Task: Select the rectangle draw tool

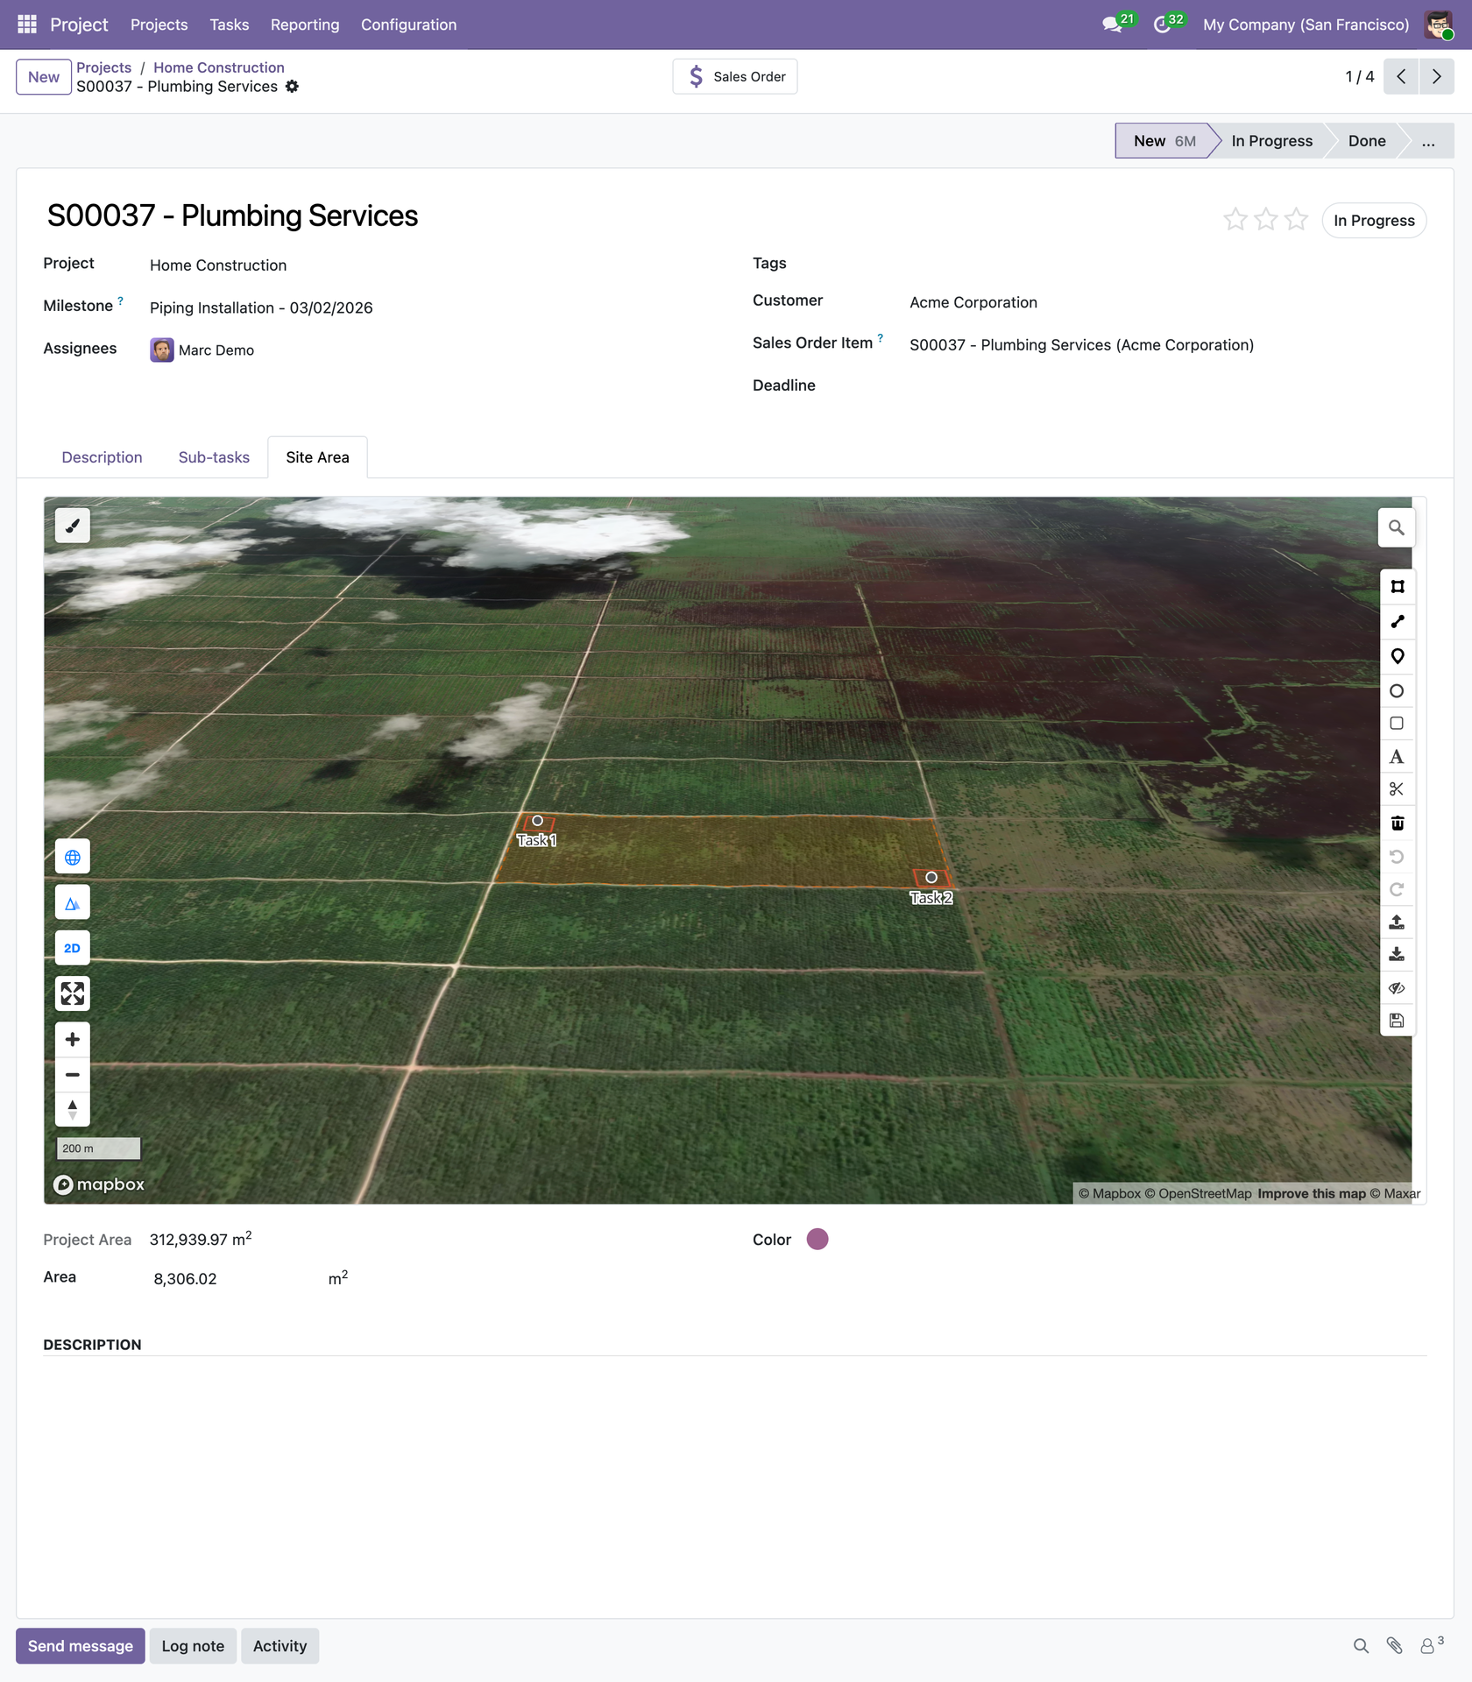Action: click(1398, 724)
